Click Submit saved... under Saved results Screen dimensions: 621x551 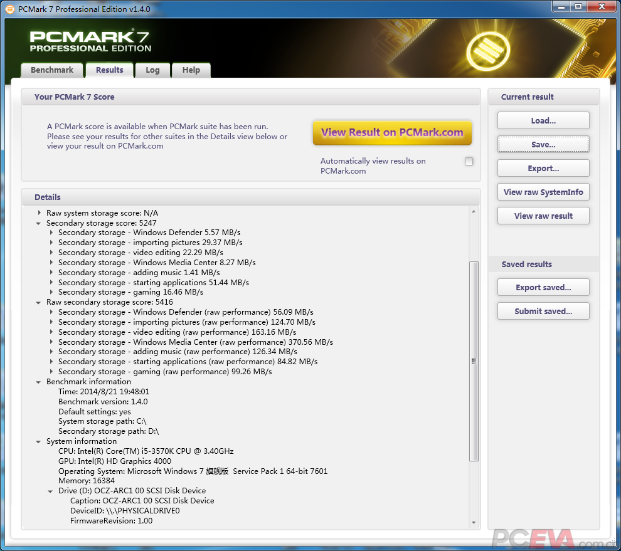coord(543,311)
